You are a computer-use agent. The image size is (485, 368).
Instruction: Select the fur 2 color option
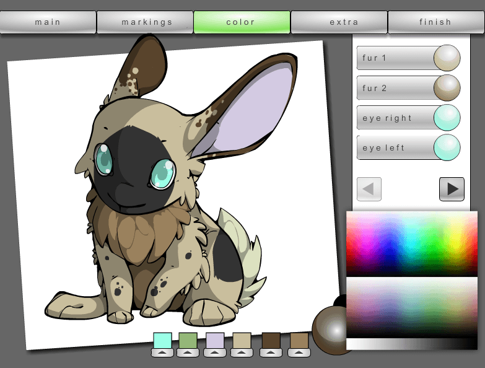coord(408,88)
